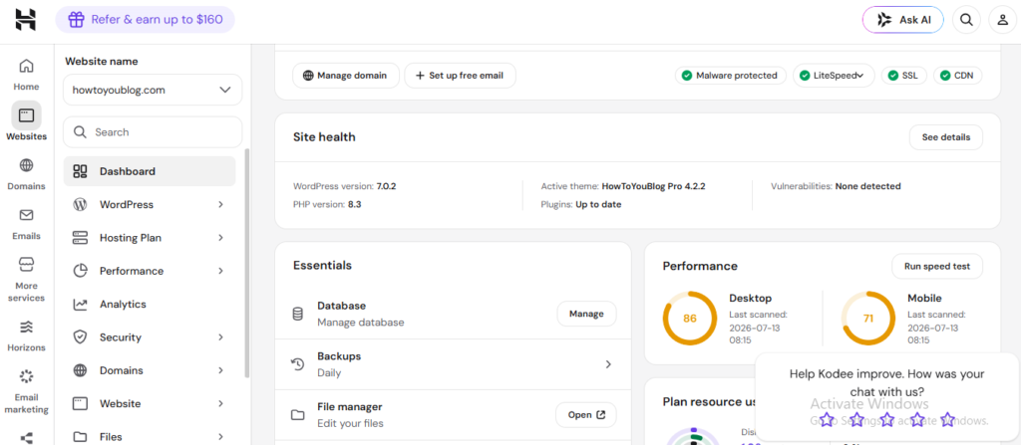Click the Hostinger logo
1021x445 pixels.
[x=25, y=20]
